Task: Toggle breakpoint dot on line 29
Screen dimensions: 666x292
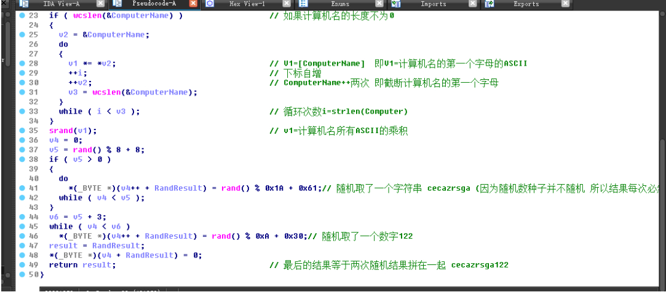Action: pos(22,74)
